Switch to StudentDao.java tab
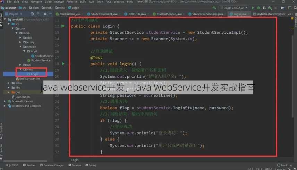 pos(69,14)
